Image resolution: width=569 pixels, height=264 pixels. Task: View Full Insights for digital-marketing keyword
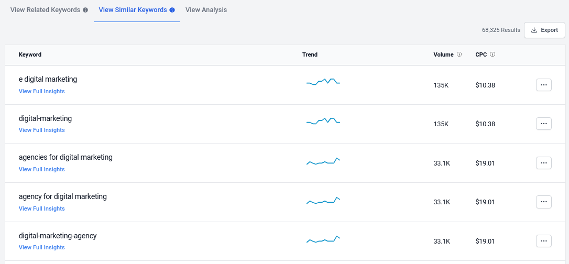click(42, 130)
